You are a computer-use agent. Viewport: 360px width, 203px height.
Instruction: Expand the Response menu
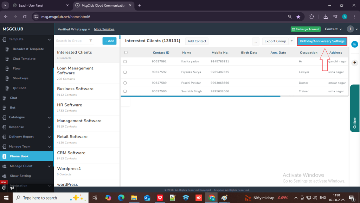coord(49,127)
